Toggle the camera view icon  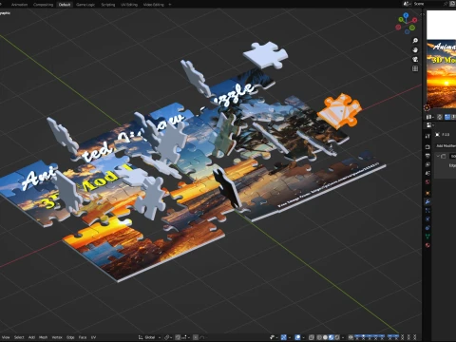(x=415, y=59)
